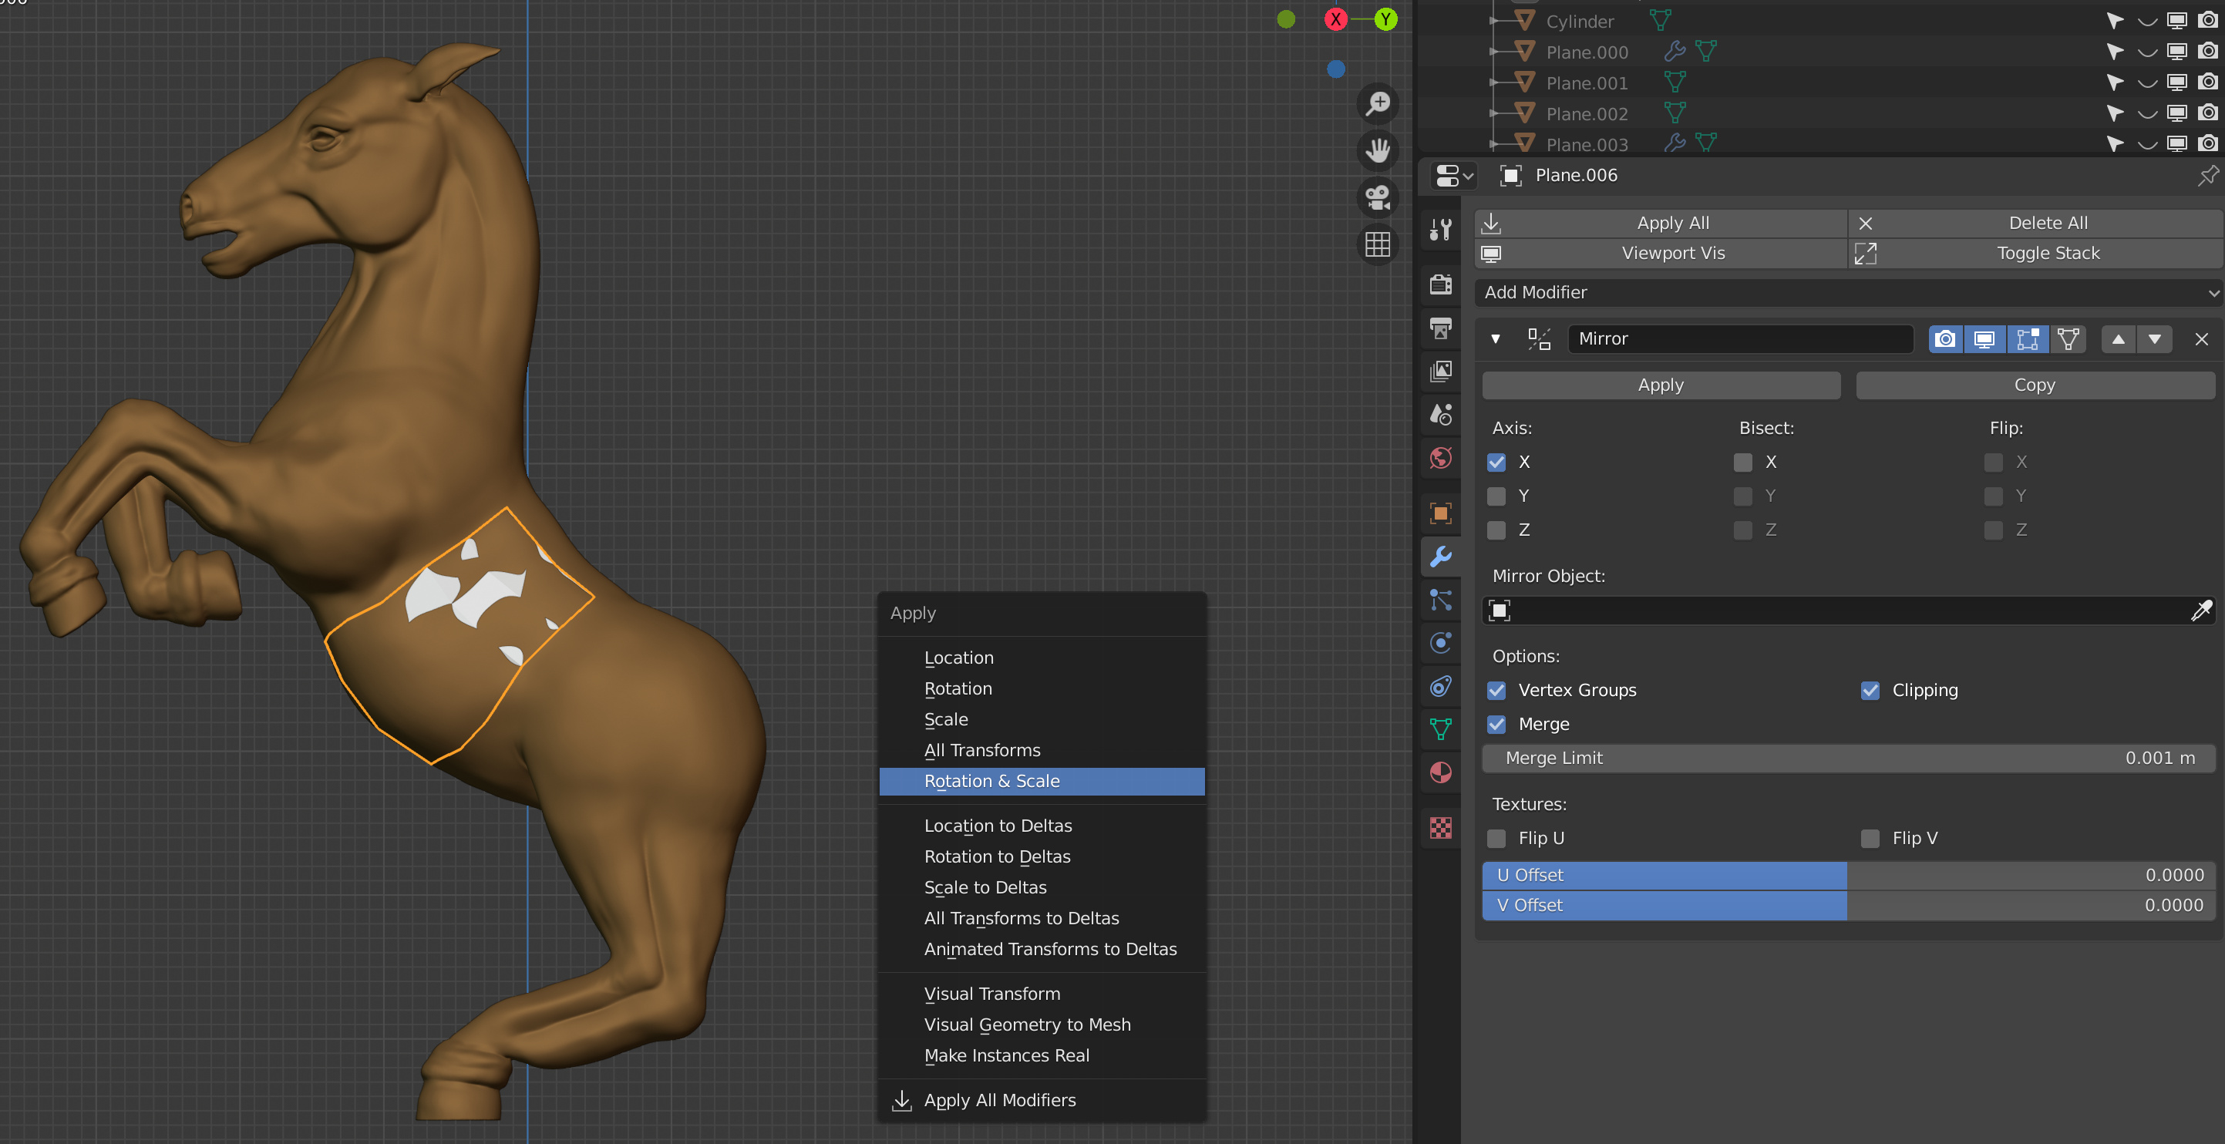This screenshot has height=1144, width=2225.
Task: Toggle the camera view icon
Action: pyautogui.click(x=1378, y=197)
